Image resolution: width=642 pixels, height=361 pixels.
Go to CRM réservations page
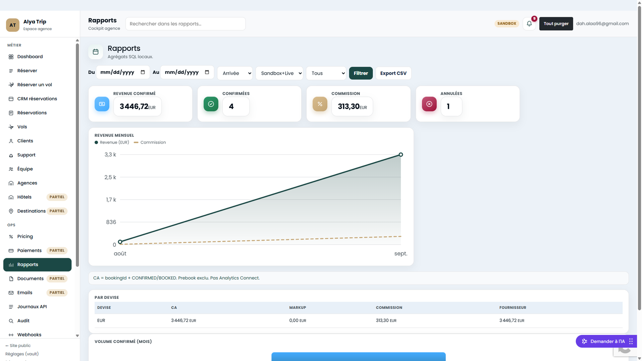pos(37,99)
